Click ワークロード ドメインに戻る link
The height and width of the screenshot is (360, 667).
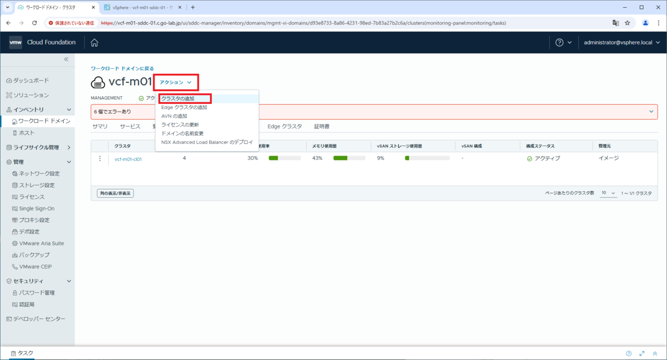[122, 68]
